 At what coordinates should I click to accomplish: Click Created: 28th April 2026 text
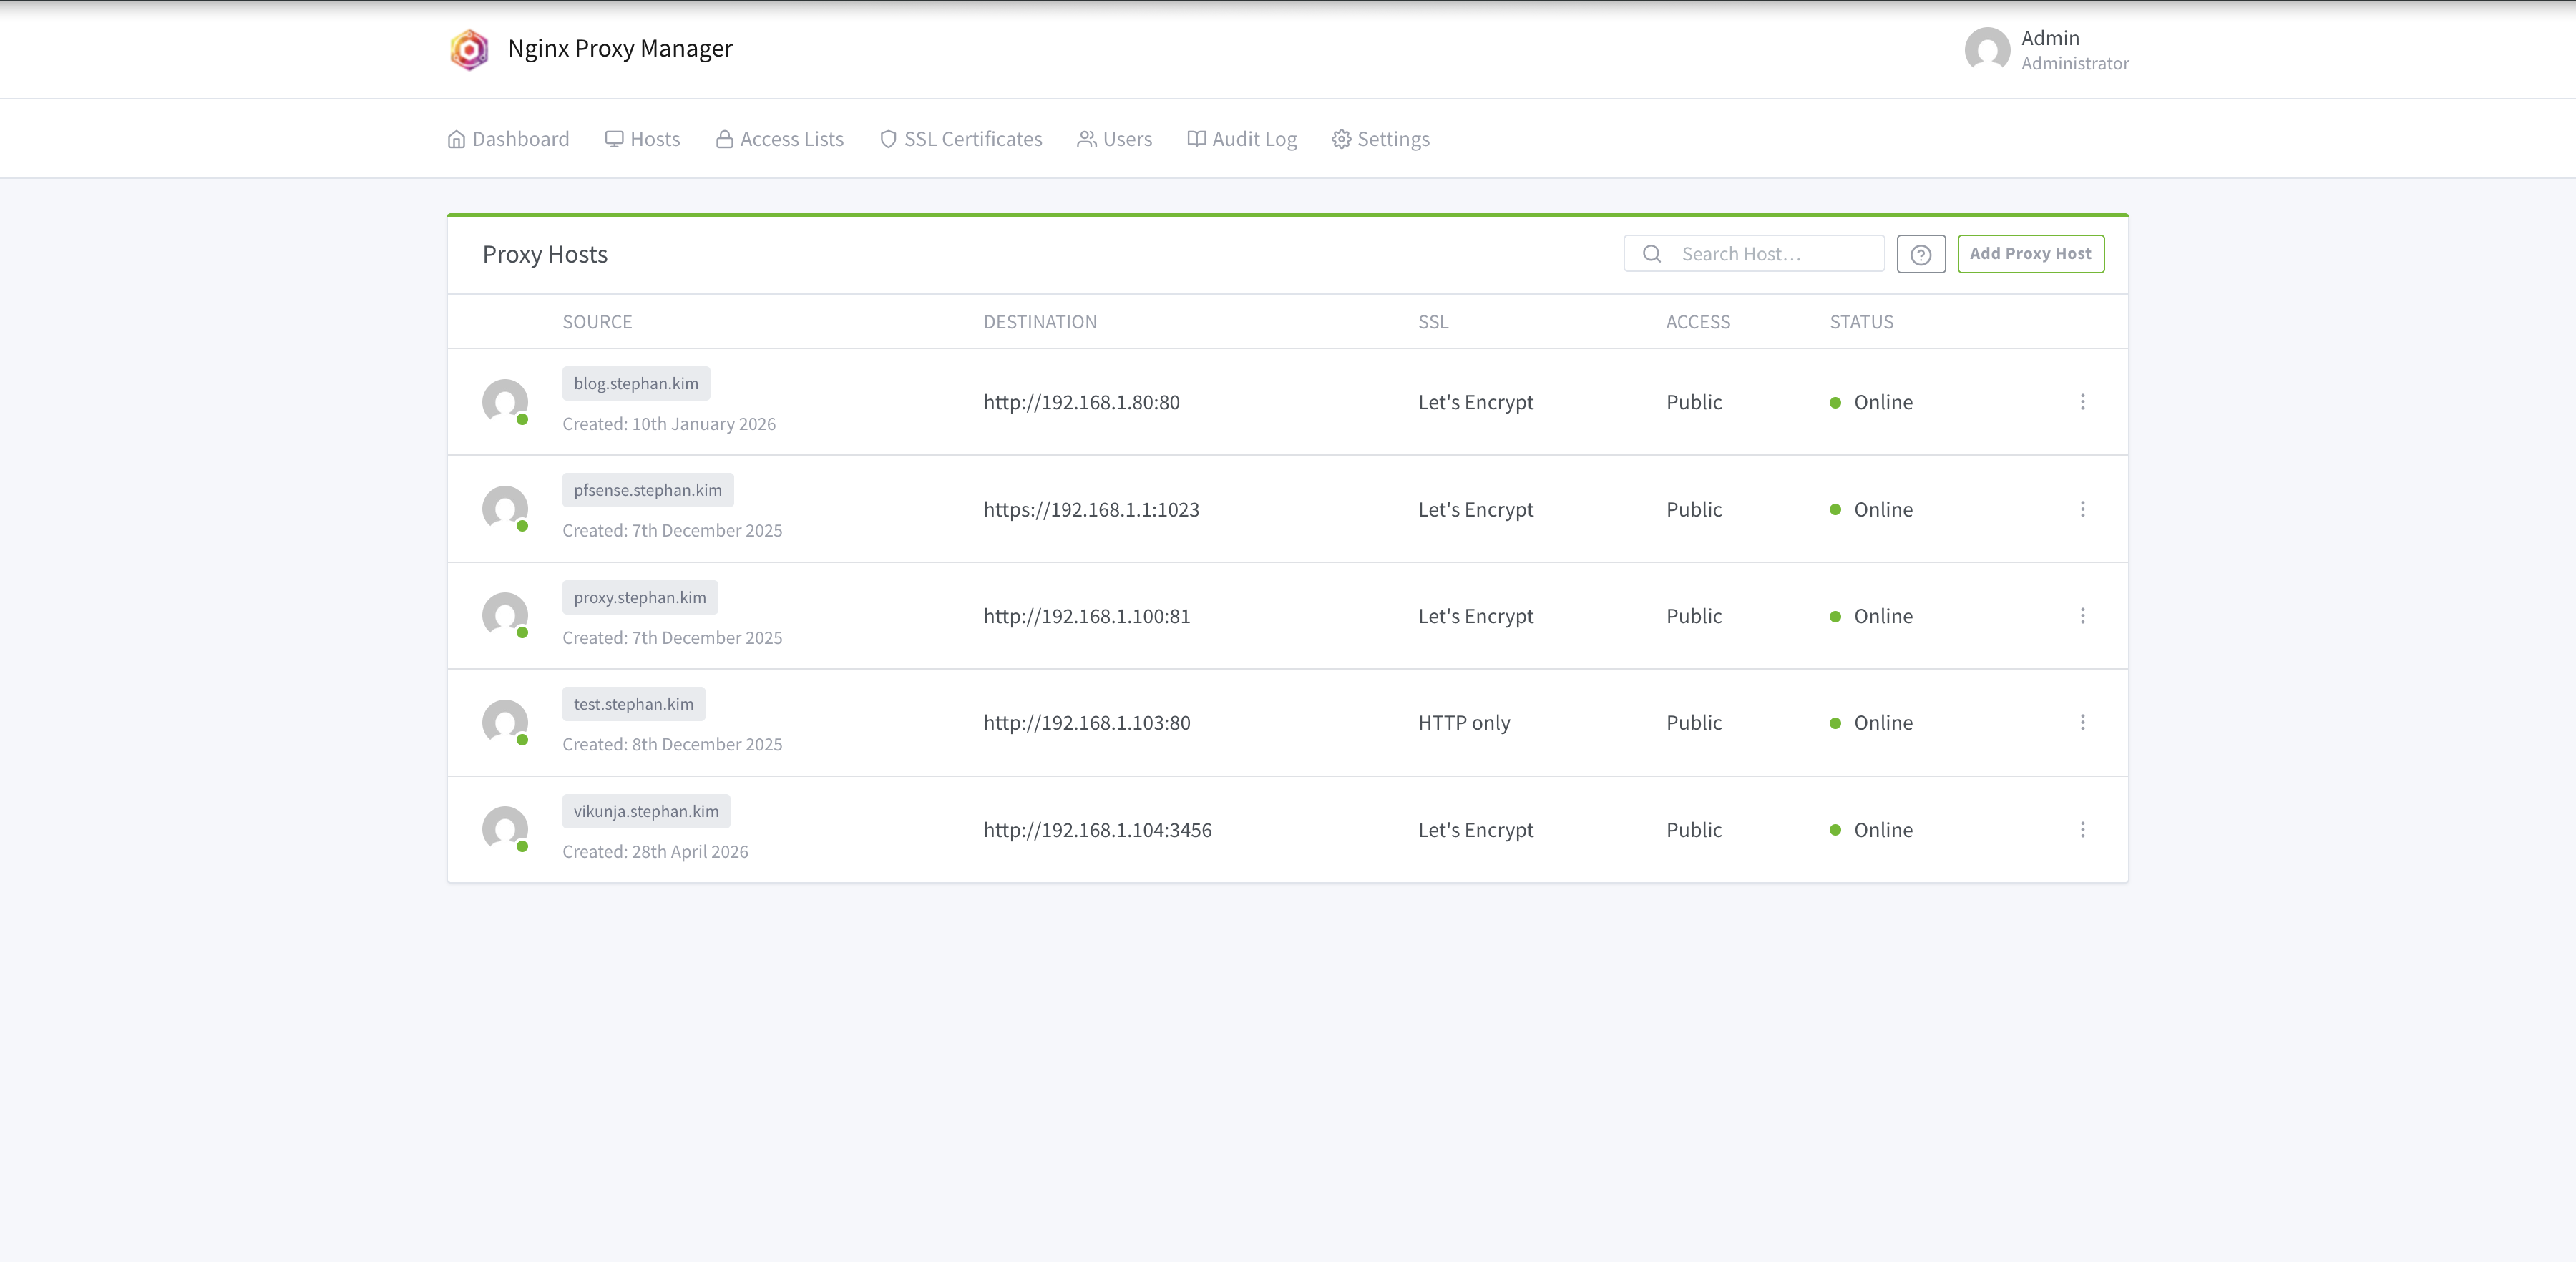pos(655,852)
